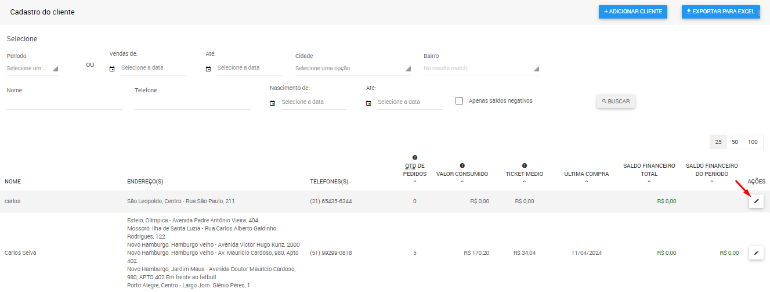Click the Adicionar Cliente button
770x292 pixels.
click(633, 12)
